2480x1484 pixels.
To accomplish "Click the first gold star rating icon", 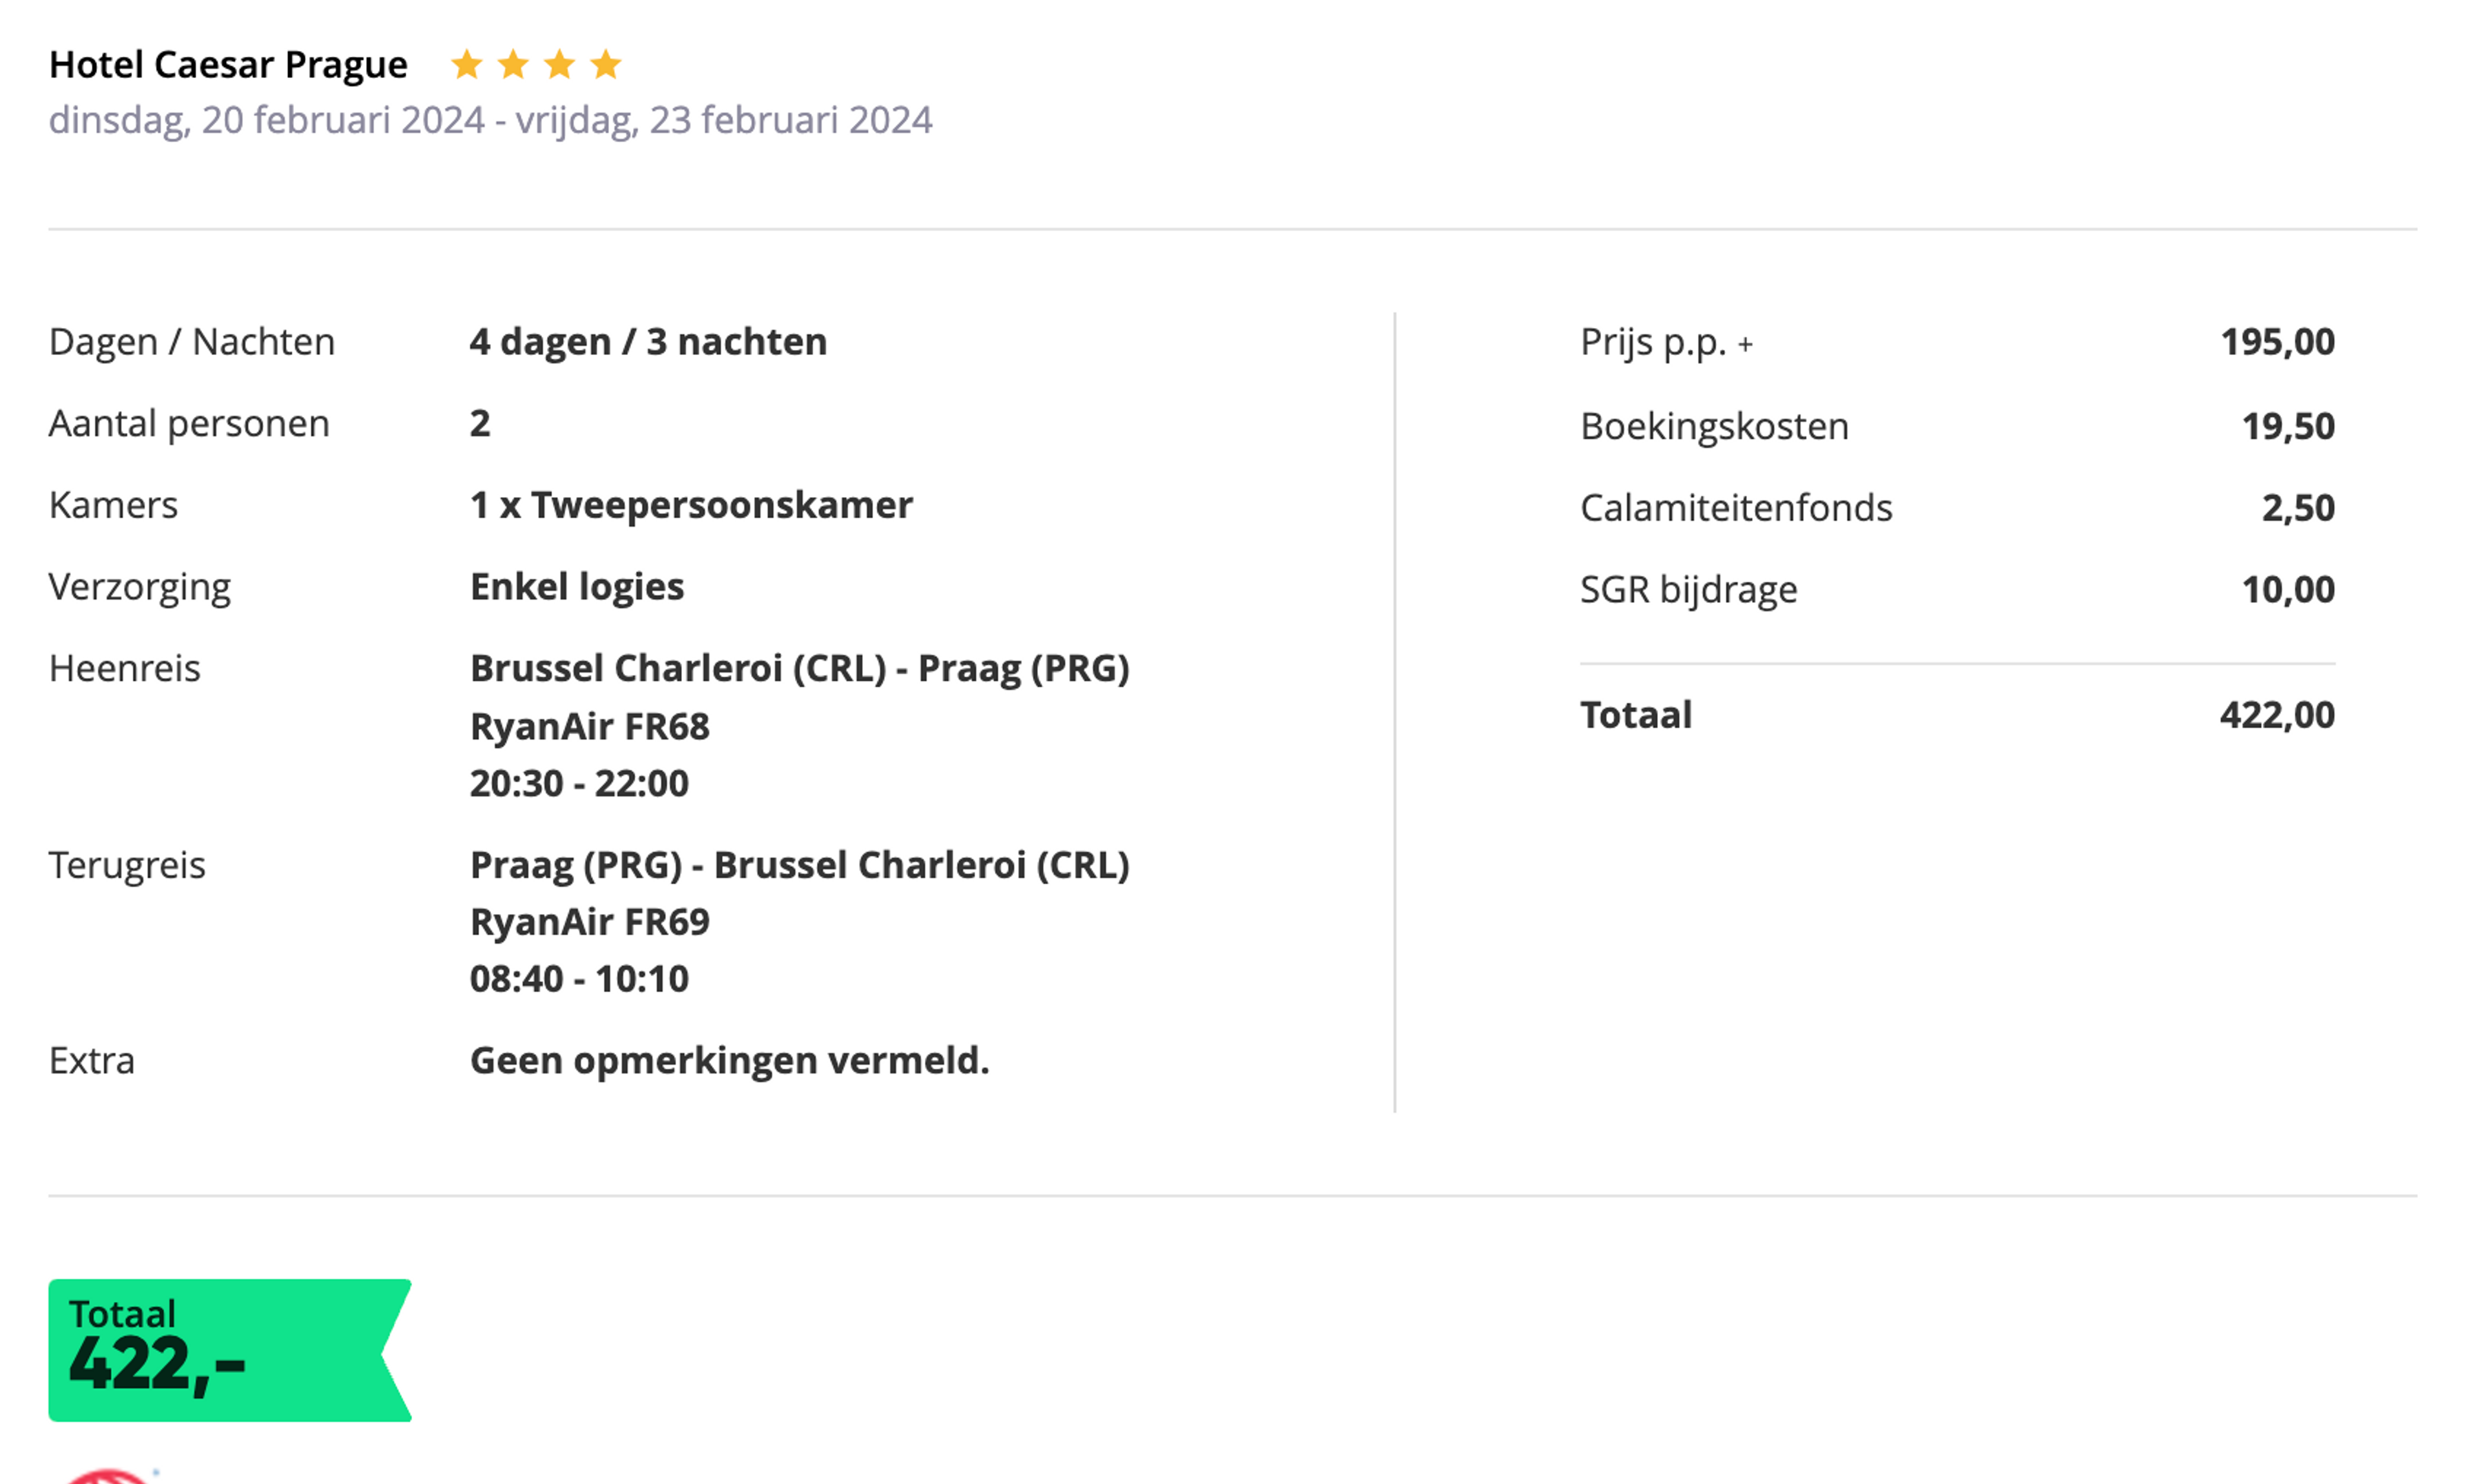I will 466,65.
